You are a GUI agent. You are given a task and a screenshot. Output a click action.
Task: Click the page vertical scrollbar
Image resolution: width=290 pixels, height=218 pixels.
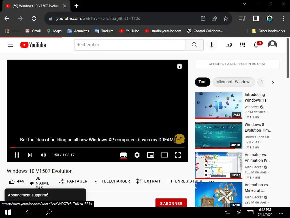point(288,58)
